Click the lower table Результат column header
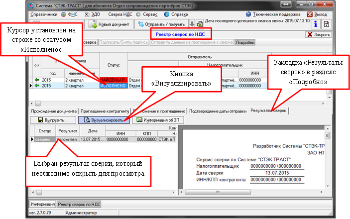The width and height of the screenshot is (350, 219). (x=68, y=131)
